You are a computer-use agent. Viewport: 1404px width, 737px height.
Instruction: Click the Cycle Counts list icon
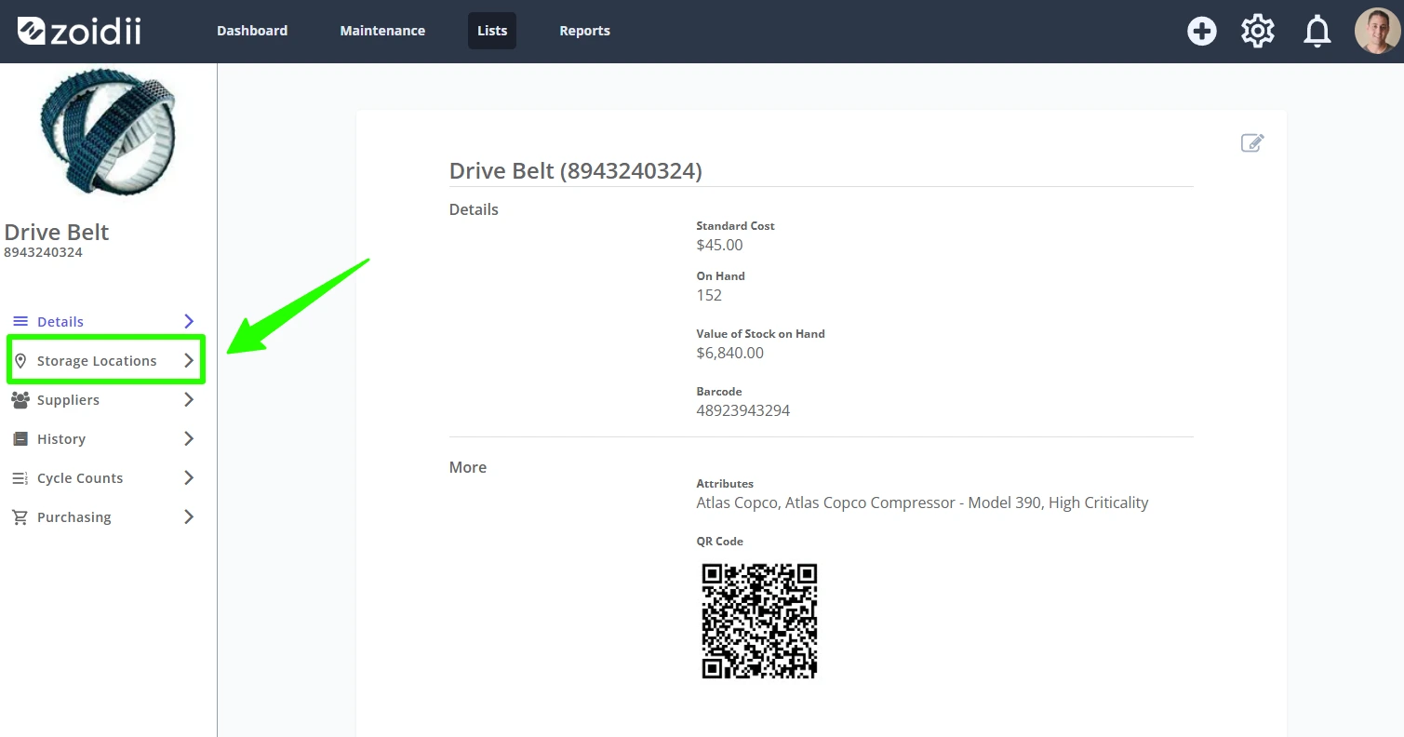point(20,478)
